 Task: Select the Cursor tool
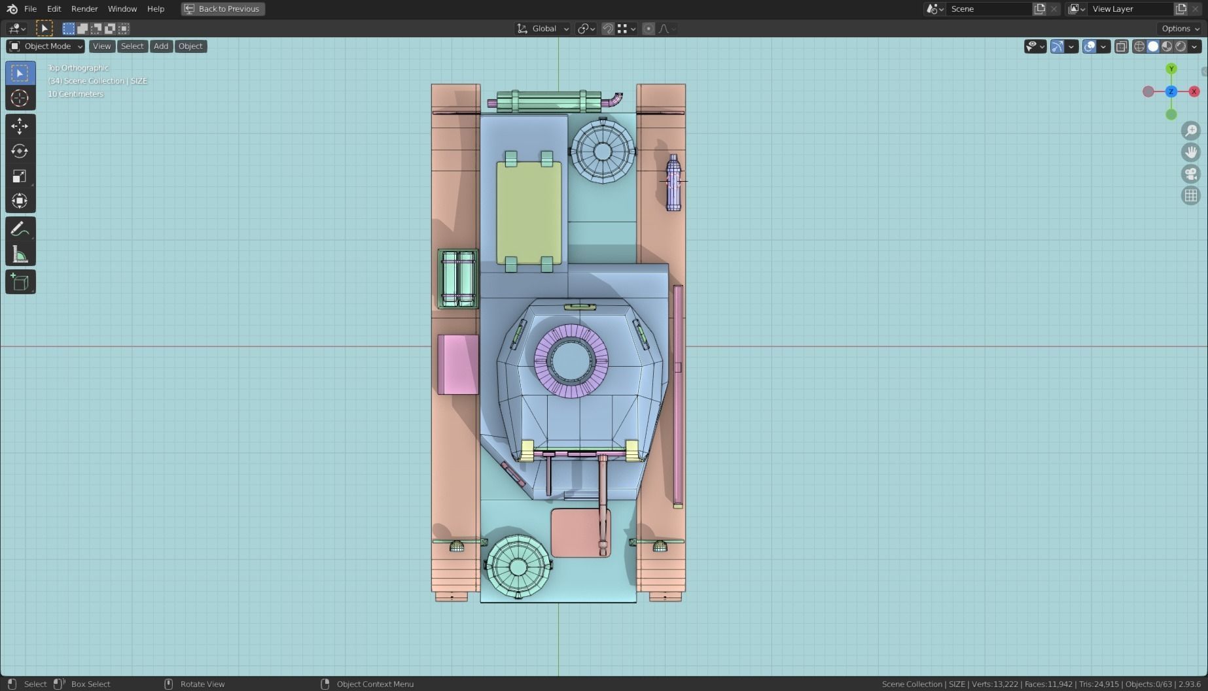(x=20, y=98)
